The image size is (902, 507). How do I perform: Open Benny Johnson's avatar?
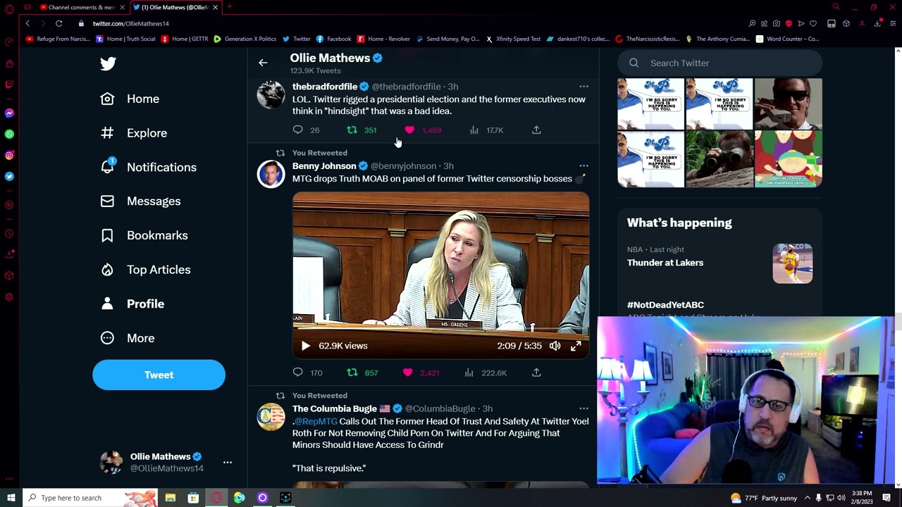pos(271,174)
